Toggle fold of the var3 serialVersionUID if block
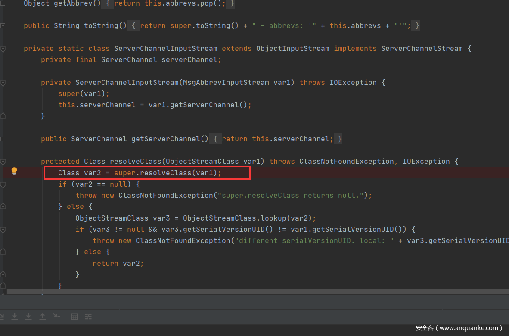Screen dimensions: 509x336 tap(3, 229)
